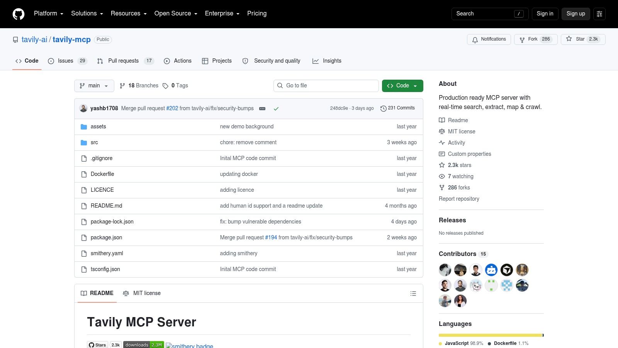Screen dimensions: 618x348
Task: Expand the commit message ellipsis icon
Action: point(262,109)
